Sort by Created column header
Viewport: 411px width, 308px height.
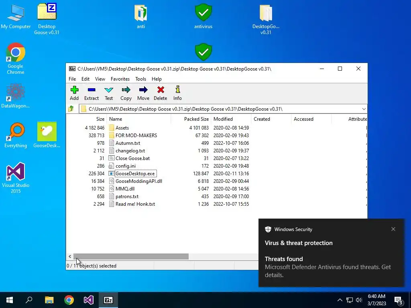click(271, 119)
